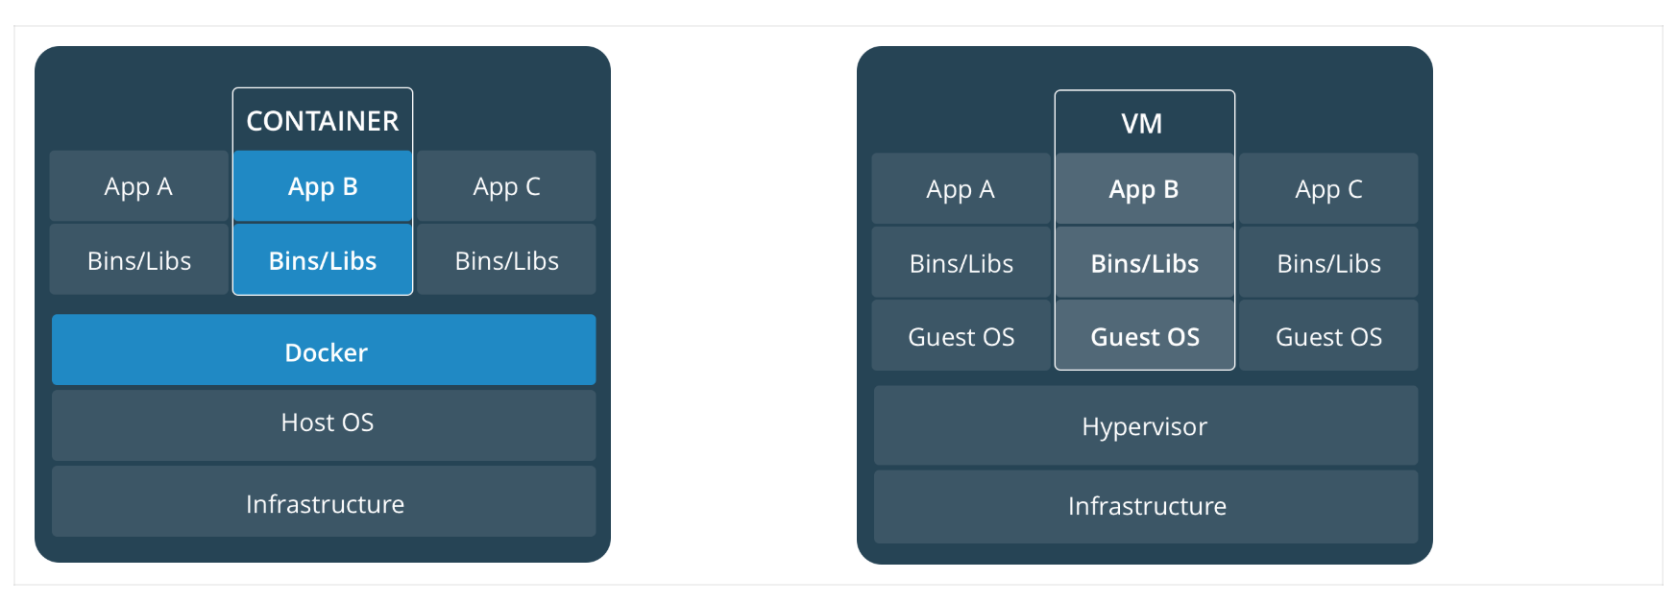1679x603 pixels.
Task: Click Guest OS block beneath VM's App A
Action: [961, 336]
